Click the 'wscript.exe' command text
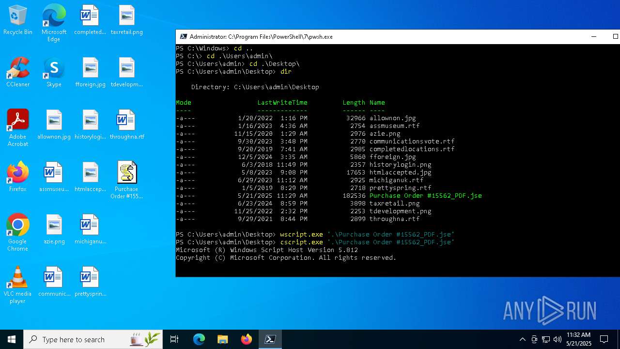This screenshot has width=620, height=349. coord(301,235)
